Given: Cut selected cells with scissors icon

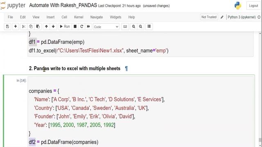Looking at the screenshot, I should coord(24,27).
